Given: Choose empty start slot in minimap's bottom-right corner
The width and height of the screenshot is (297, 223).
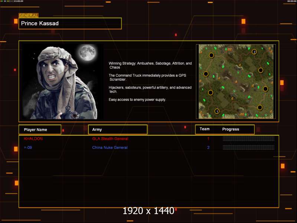Looking at the screenshot, I should tap(260, 107).
